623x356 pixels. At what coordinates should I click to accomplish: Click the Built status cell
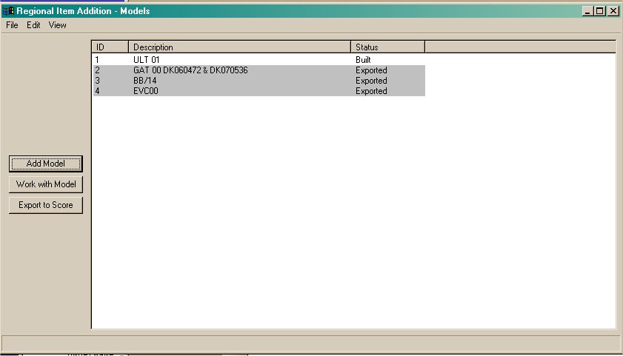pos(363,60)
